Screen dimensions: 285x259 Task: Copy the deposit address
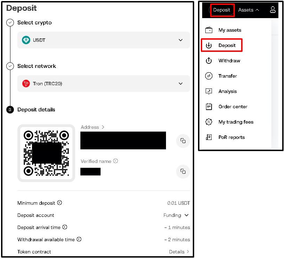click(x=183, y=141)
